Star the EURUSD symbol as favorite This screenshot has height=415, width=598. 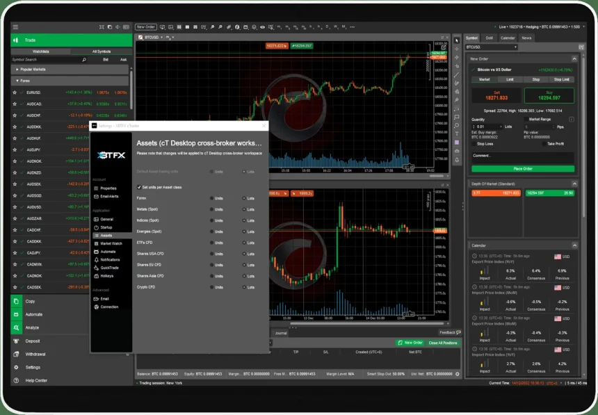point(15,92)
